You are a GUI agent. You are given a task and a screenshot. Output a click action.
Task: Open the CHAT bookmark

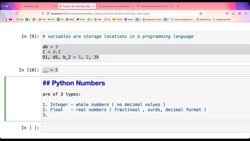[81, 20]
